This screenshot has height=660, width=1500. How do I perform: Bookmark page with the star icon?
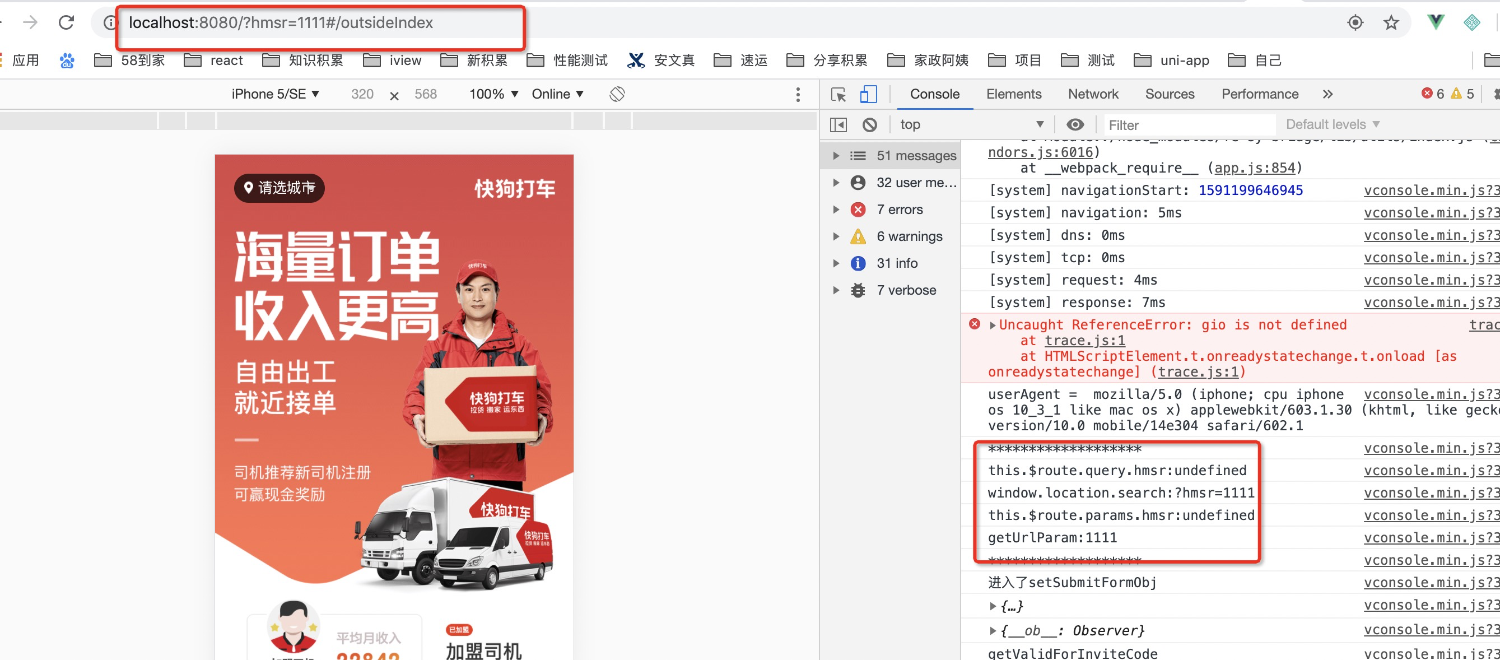1391,23
